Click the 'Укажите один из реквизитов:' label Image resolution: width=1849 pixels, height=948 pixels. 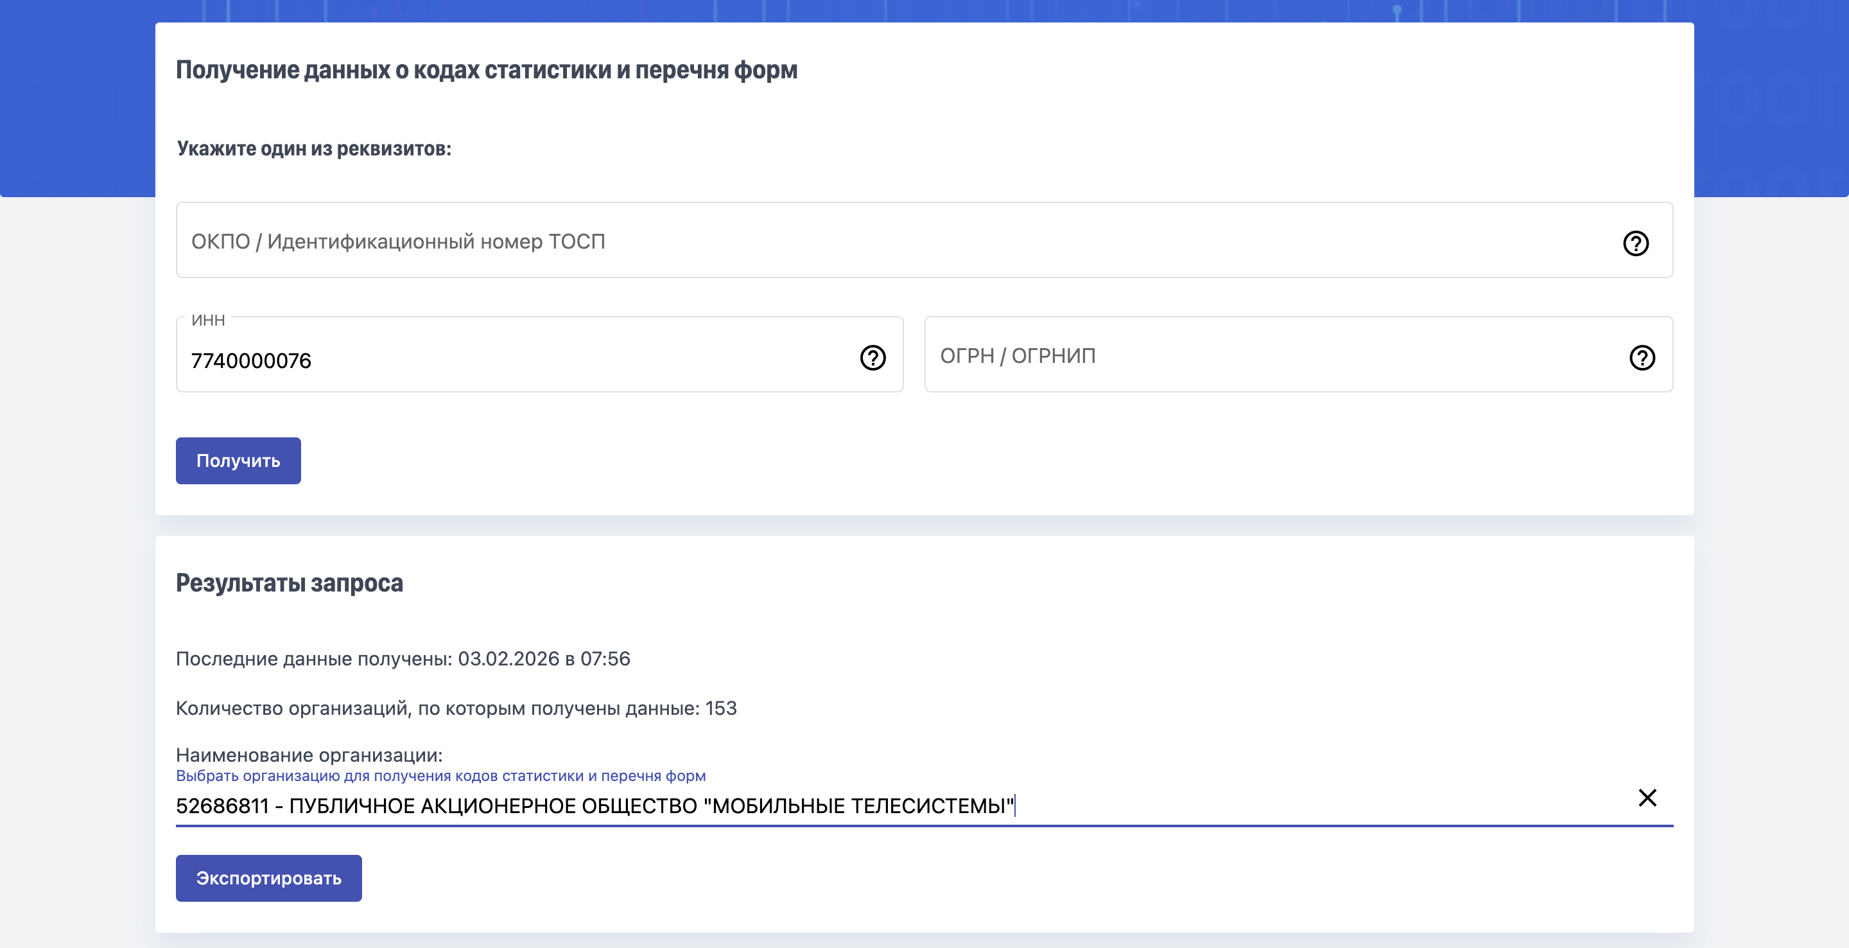tap(314, 148)
